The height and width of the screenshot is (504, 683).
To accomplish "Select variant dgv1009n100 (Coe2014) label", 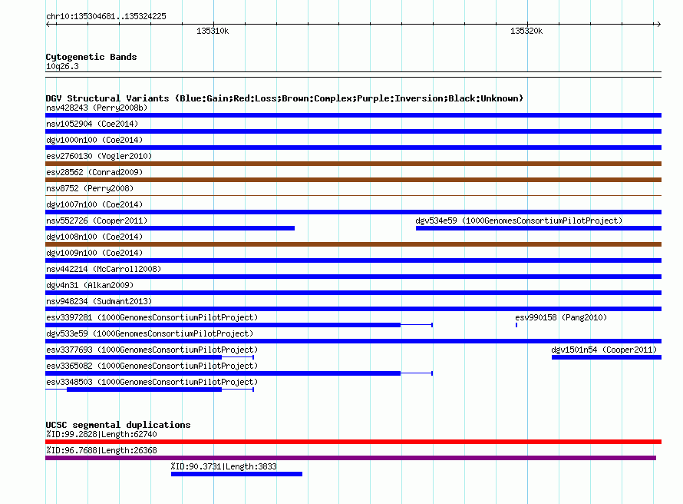I will [94, 253].
